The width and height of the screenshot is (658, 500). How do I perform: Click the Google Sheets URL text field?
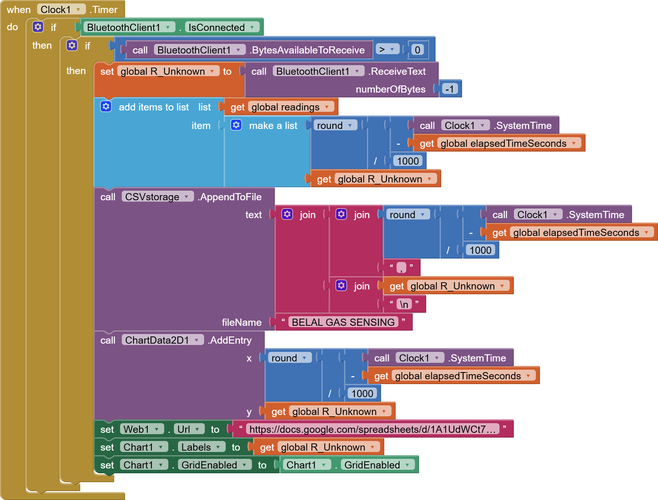pos(372,429)
